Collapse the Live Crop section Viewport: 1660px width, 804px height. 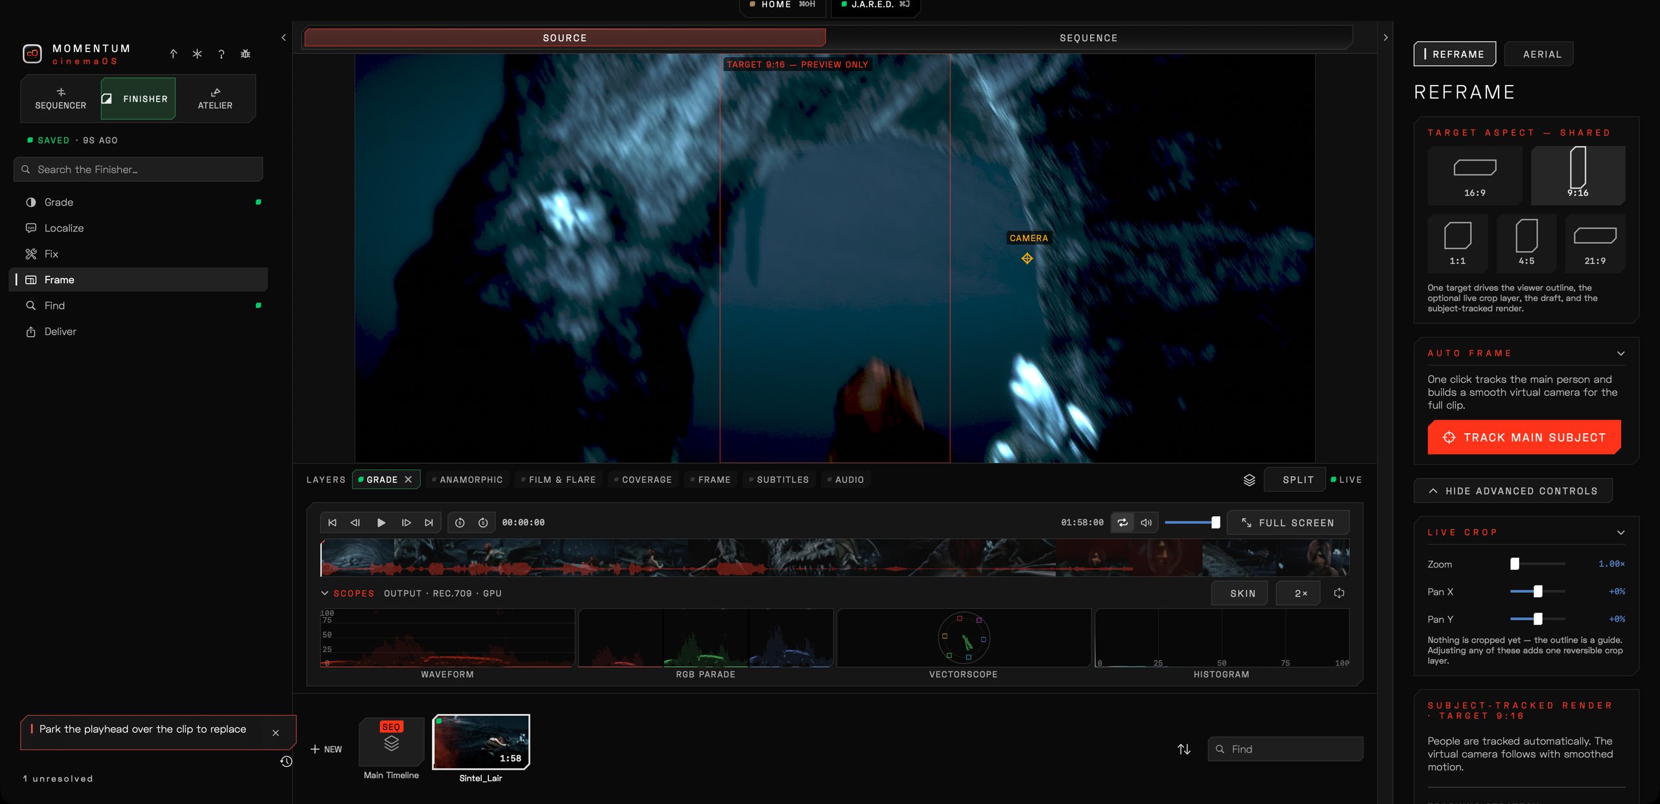(1620, 532)
